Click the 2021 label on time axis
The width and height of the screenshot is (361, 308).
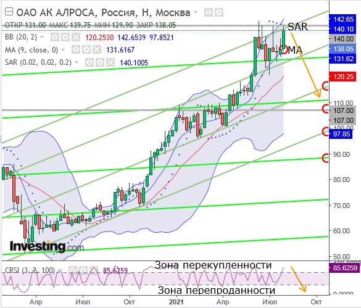[176, 302]
